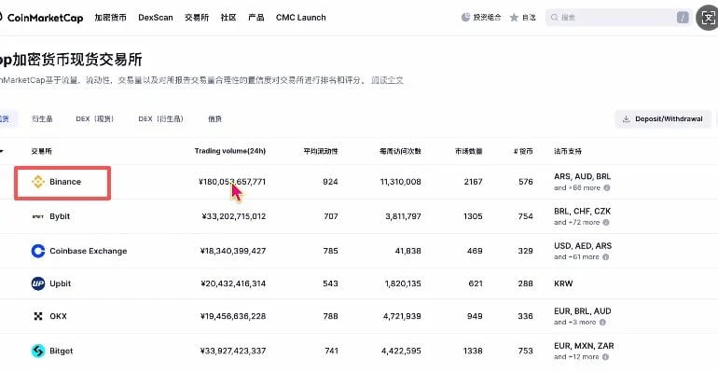Open the CMC Launch menu item
Image resolution: width=718 pixels, height=372 pixels.
301,18
